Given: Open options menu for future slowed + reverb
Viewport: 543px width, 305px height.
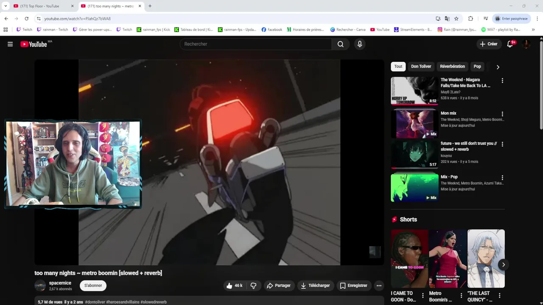Looking at the screenshot, I should click(502, 144).
